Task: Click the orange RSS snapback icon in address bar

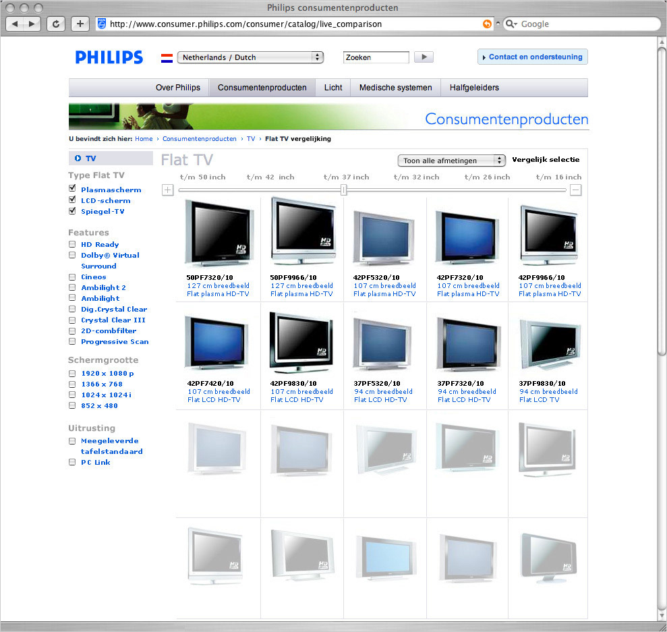Action: pyautogui.click(x=487, y=24)
